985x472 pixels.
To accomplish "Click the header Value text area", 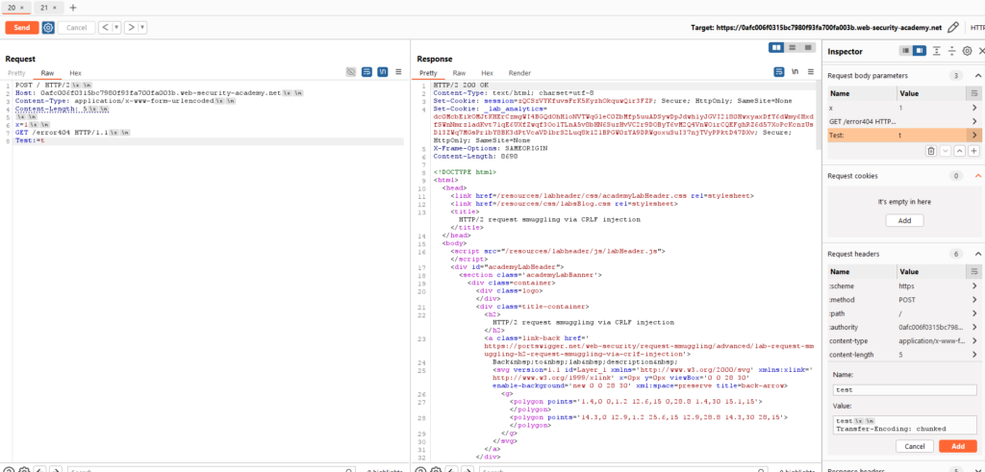I will pyautogui.click(x=904, y=424).
